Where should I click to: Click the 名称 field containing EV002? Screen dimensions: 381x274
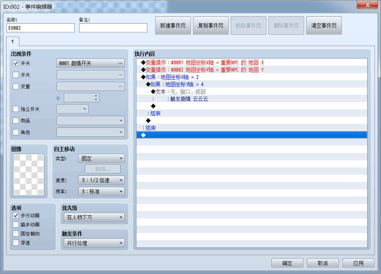[41, 28]
